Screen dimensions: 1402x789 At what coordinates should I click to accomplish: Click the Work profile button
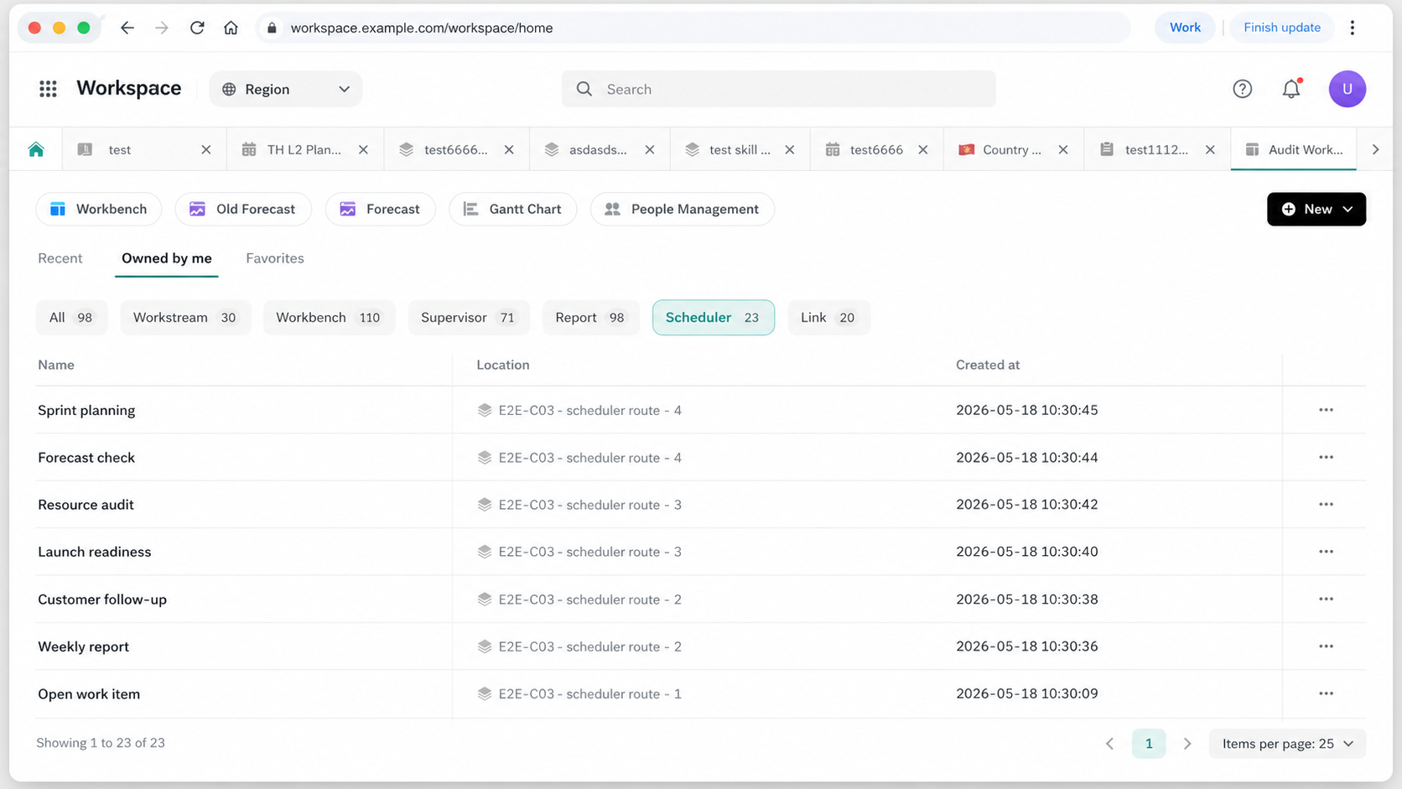[1185, 28]
